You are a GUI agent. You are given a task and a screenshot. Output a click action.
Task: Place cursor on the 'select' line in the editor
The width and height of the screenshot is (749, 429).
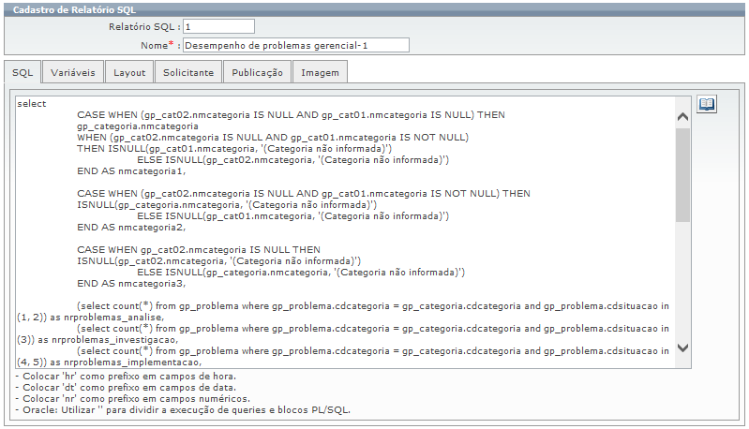tap(32, 104)
